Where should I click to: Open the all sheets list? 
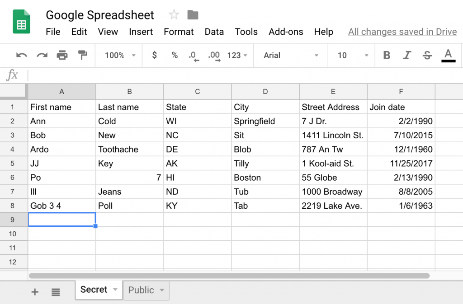click(x=56, y=291)
